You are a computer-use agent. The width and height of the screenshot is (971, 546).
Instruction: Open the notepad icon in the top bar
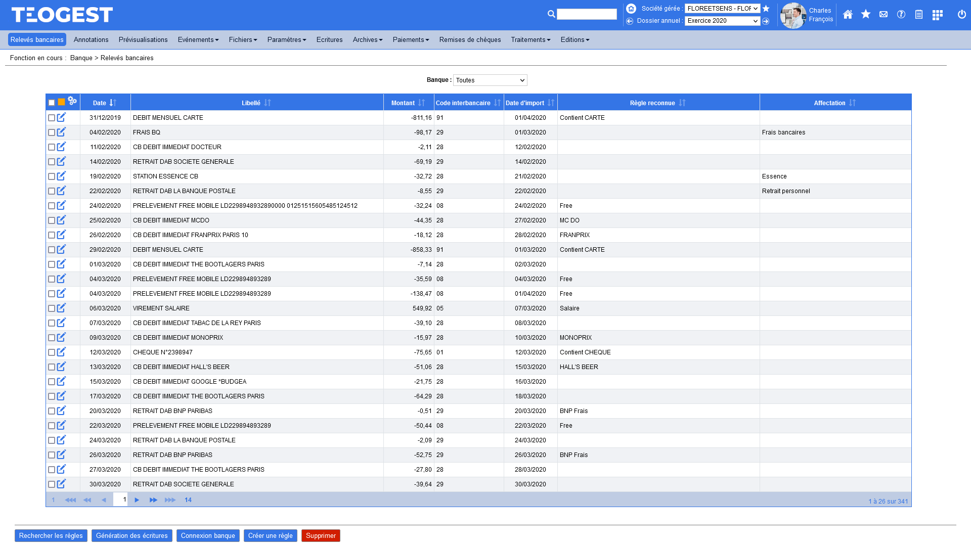click(x=919, y=15)
